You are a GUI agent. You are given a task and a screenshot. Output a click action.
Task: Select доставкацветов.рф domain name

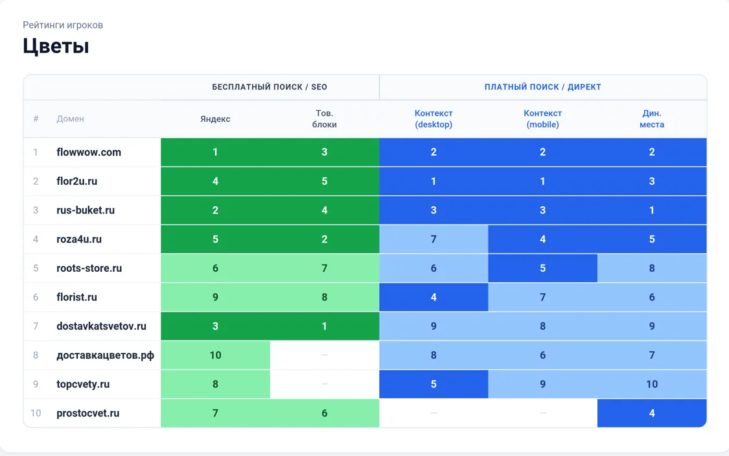click(x=105, y=355)
